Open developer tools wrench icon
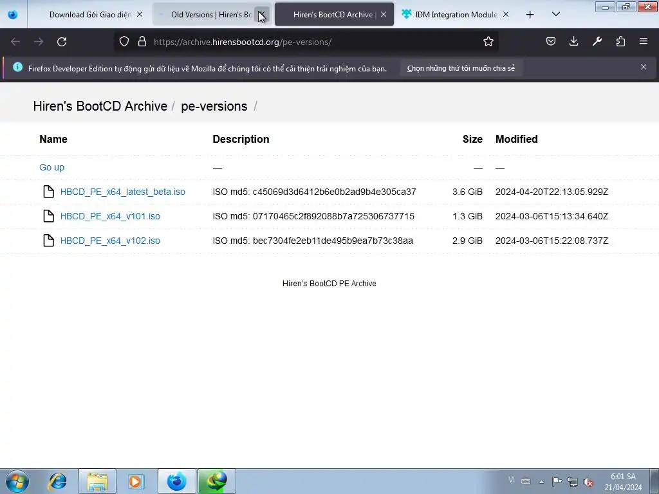This screenshot has height=494, width=659. pyautogui.click(x=597, y=42)
